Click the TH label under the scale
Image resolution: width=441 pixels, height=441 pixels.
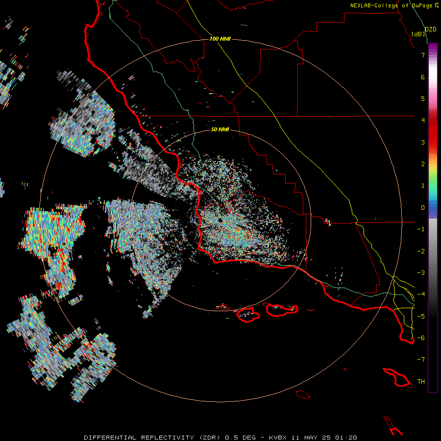click(x=421, y=381)
